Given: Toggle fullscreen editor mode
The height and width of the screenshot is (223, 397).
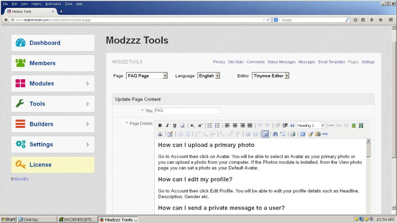Looking at the screenshot, I should [303, 134].
